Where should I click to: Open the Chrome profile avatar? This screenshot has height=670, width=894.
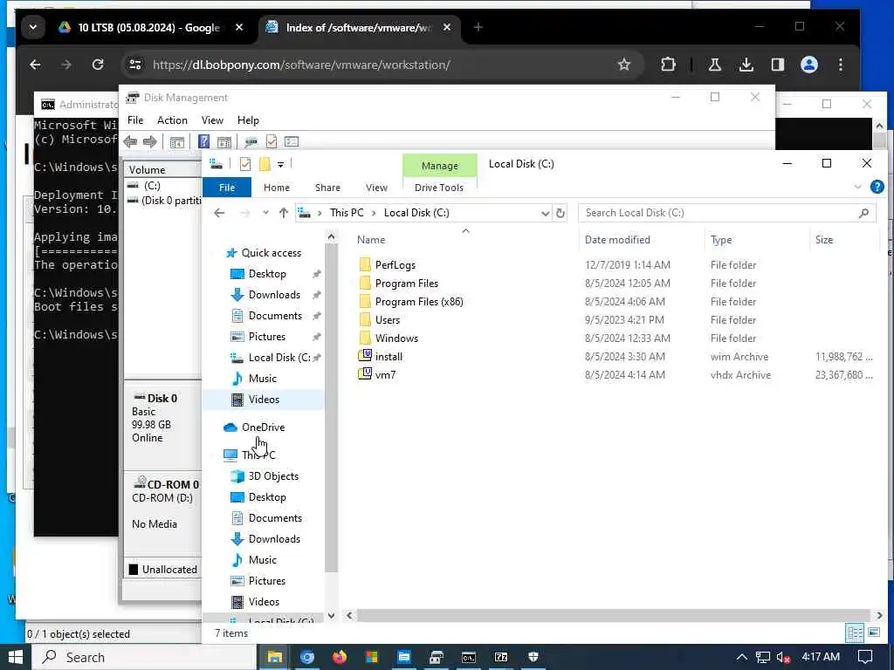pos(809,65)
